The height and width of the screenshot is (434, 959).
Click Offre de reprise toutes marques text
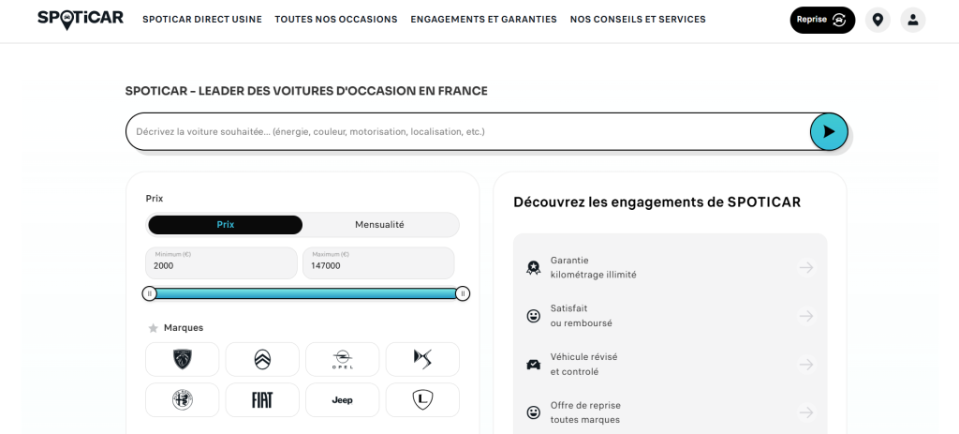(585, 412)
